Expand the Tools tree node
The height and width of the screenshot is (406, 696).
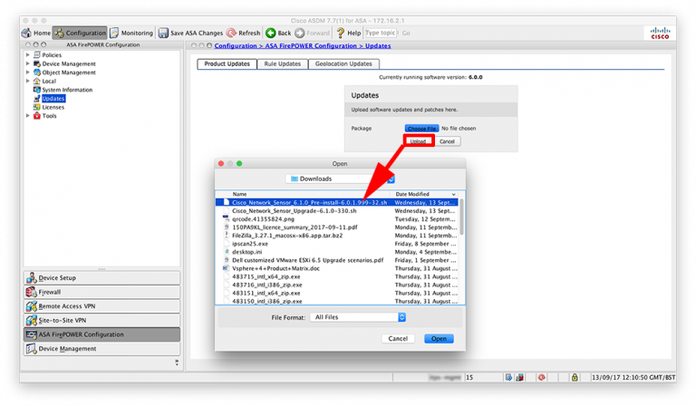click(x=27, y=116)
